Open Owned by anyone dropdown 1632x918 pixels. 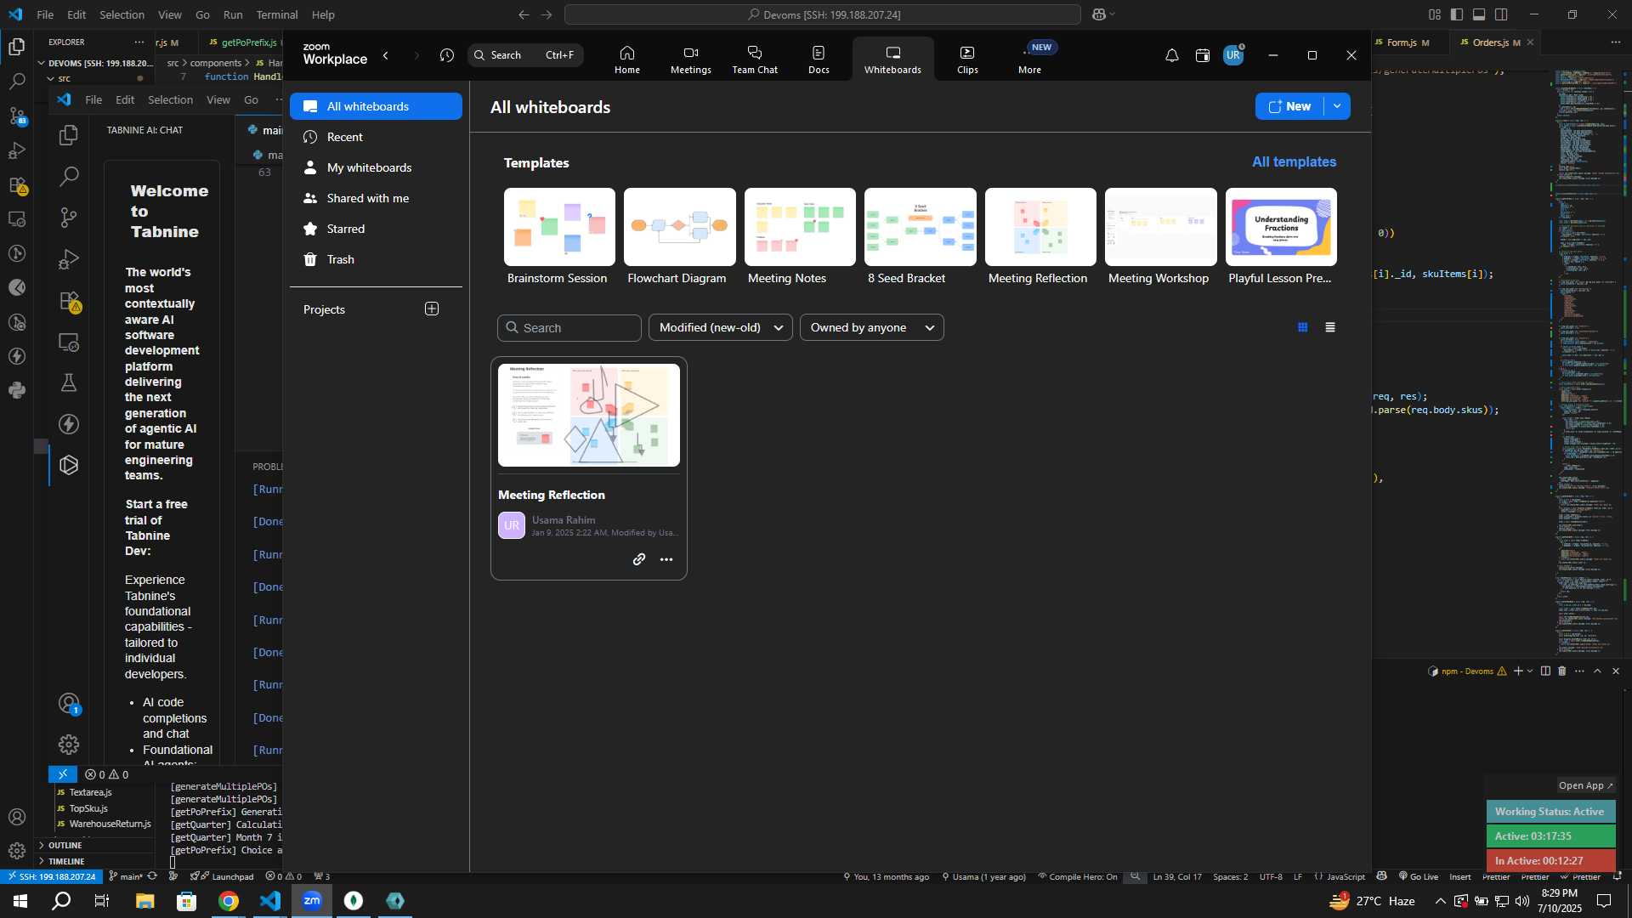tap(871, 327)
